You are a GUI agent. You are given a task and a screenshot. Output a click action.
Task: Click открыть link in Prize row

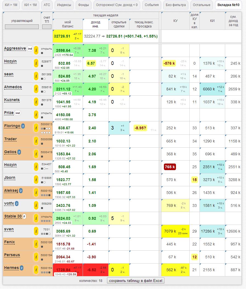(x=47, y=113)
